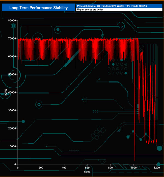Image resolution: width=164 pixels, height=177 pixels.
Task: Select the 800 x-axis tick label
Action: tap(111, 167)
